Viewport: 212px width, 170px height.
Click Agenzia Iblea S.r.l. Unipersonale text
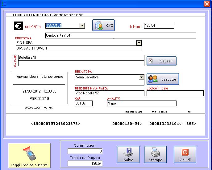click(x=39, y=77)
